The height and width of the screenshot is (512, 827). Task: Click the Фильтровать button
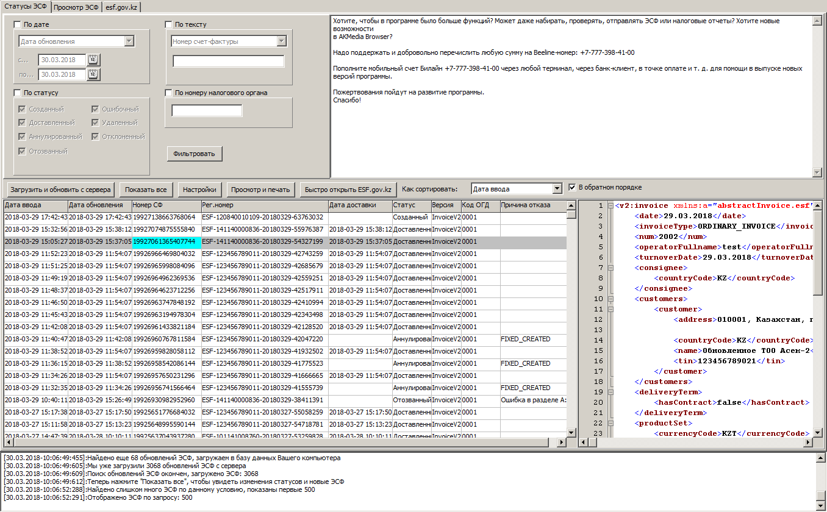coord(195,154)
